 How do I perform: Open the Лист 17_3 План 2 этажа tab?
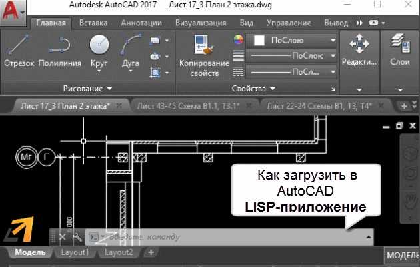[65, 106]
